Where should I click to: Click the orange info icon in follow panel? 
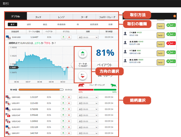[x=174, y=16]
